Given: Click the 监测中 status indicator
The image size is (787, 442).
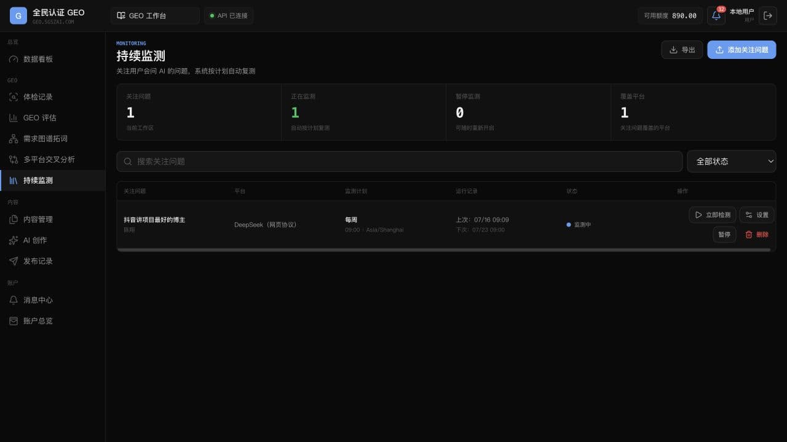Looking at the screenshot, I should [579, 225].
